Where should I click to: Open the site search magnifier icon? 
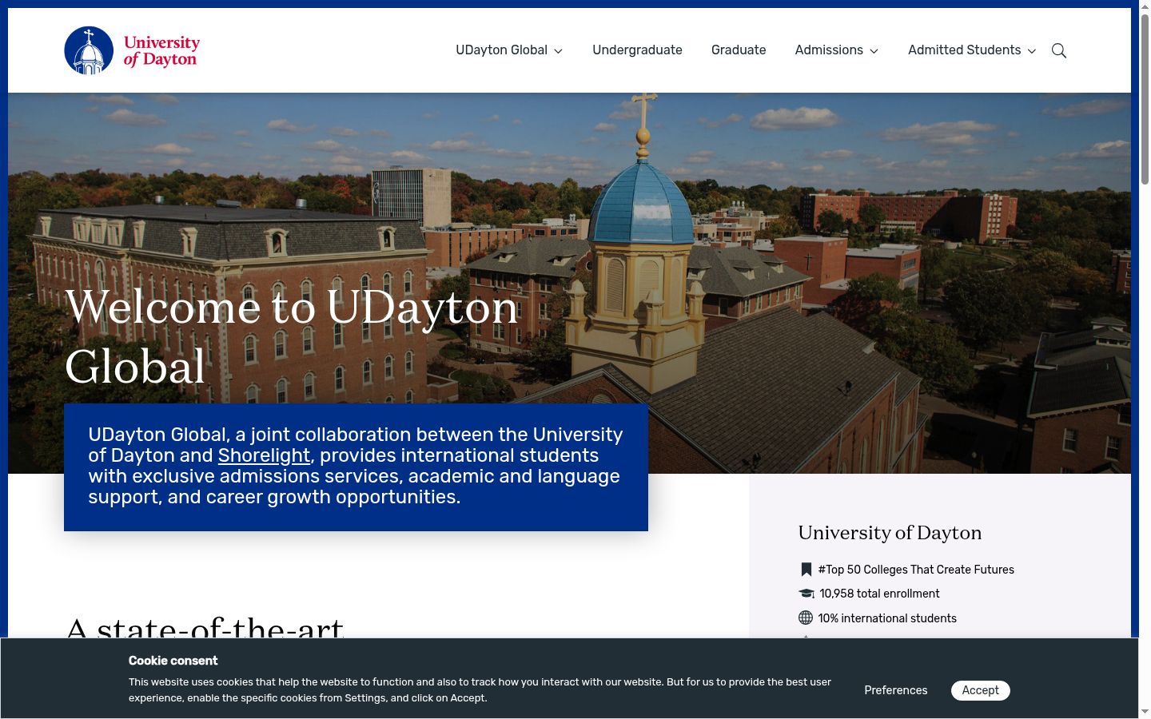pyautogui.click(x=1059, y=50)
